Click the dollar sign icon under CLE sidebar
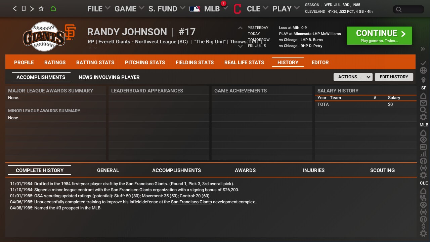This screenshot has width=430, height=242. 423,226
